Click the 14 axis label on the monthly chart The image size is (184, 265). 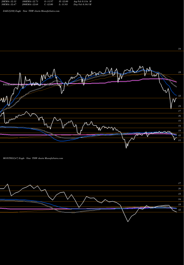(x=180, y=199)
